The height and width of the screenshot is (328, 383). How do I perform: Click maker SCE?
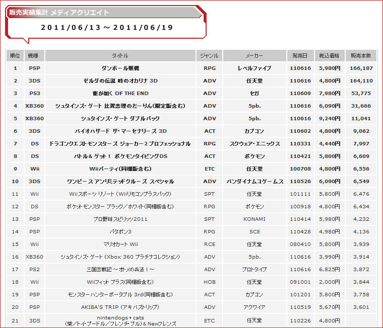pos(254,232)
